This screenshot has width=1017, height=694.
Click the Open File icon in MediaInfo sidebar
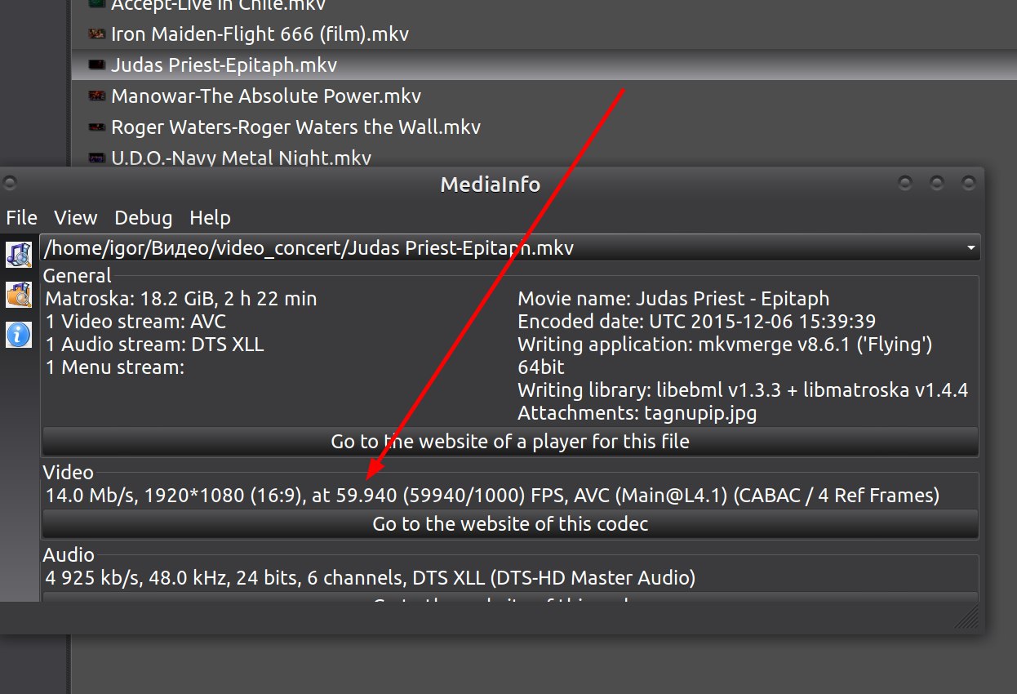[x=19, y=255]
